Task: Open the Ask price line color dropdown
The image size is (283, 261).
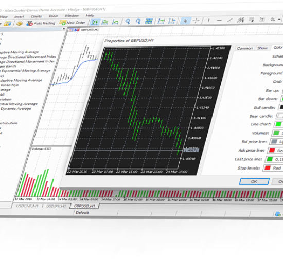Action: [275, 151]
